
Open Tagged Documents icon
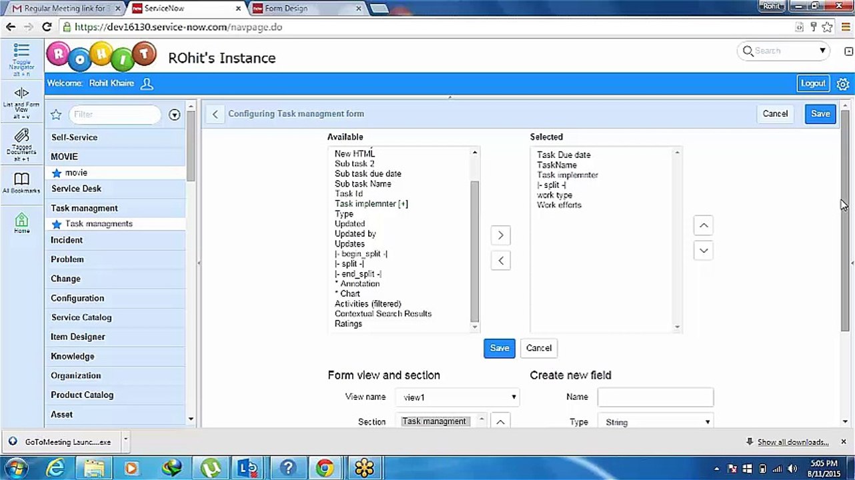coord(21,135)
